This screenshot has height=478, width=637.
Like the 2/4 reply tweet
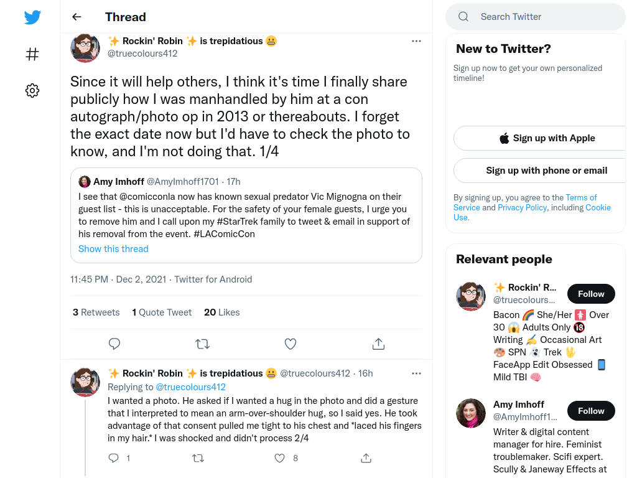click(x=279, y=458)
